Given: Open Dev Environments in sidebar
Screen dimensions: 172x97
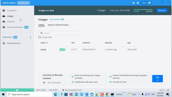Looking at the screenshot, I should 15,27.
